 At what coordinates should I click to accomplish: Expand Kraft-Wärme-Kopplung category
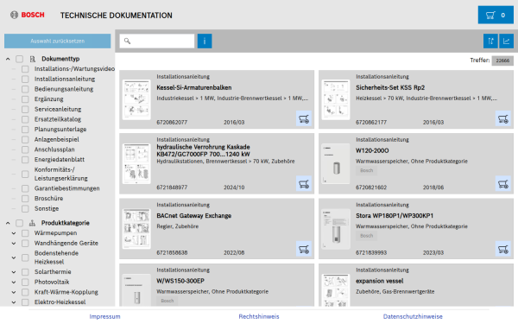(x=14, y=292)
